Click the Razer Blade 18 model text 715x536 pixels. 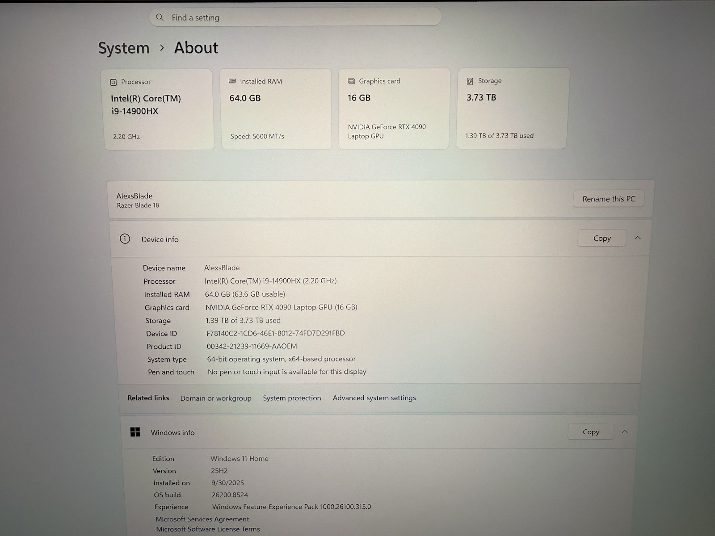(x=138, y=205)
